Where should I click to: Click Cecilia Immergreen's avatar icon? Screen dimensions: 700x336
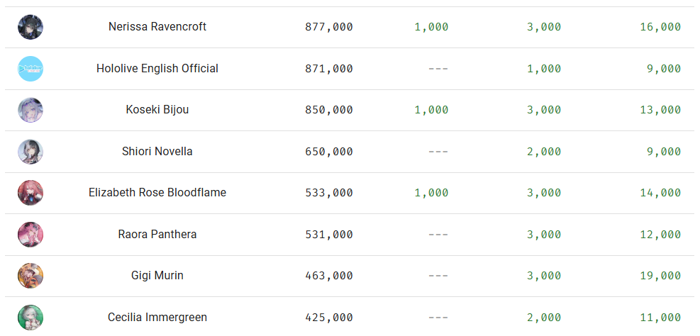pos(30,317)
